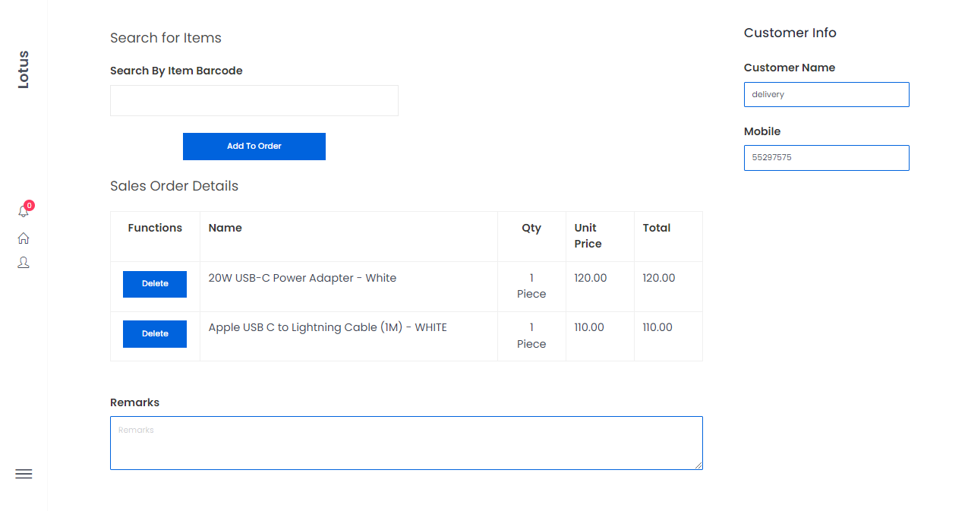Click the Search for Items heading
This screenshot has width=968, height=511.
[x=166, y=38]
